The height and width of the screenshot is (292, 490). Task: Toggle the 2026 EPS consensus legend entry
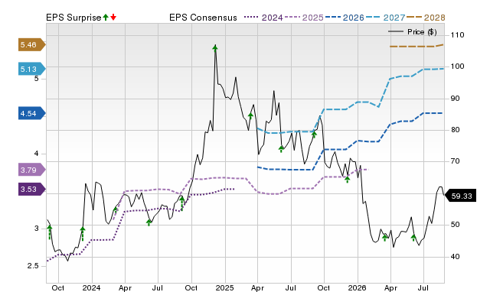tap(345, 18)
